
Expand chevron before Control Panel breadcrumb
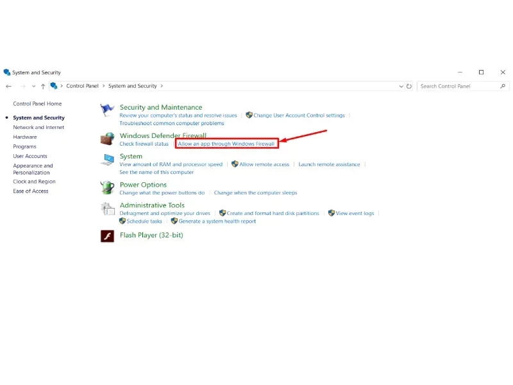click(62, 86)
